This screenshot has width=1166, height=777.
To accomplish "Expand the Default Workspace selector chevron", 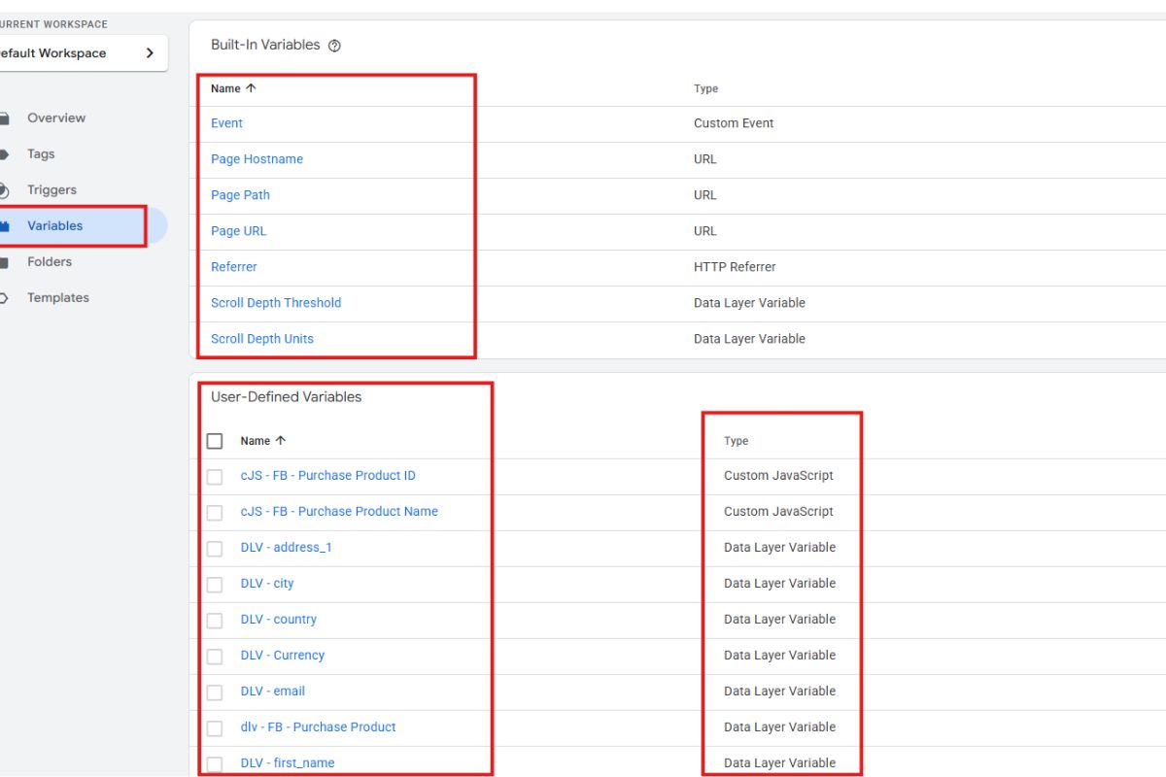I will tap(150, 53).
